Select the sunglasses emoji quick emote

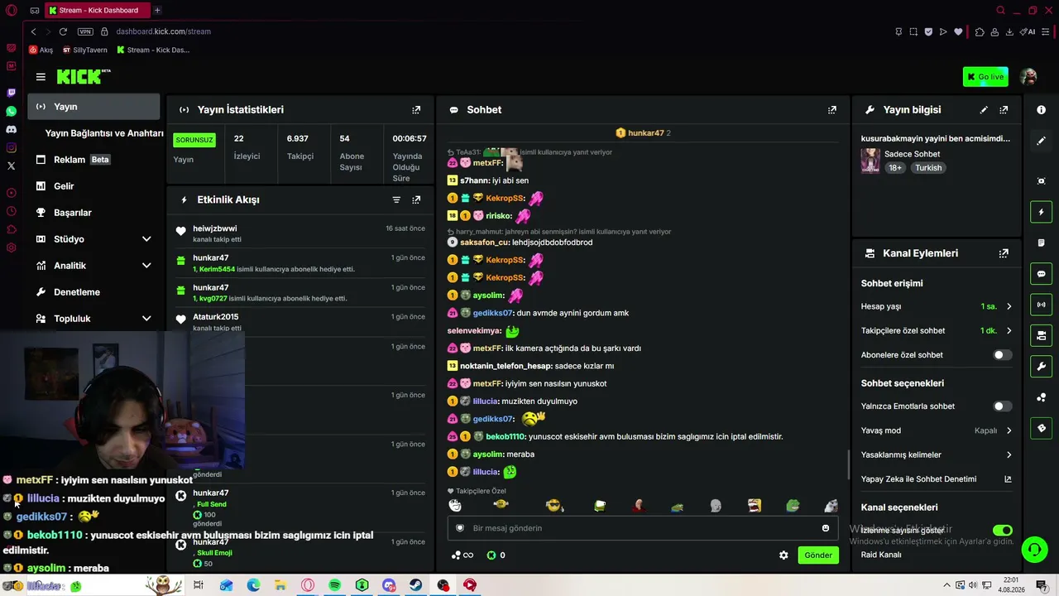553,506
